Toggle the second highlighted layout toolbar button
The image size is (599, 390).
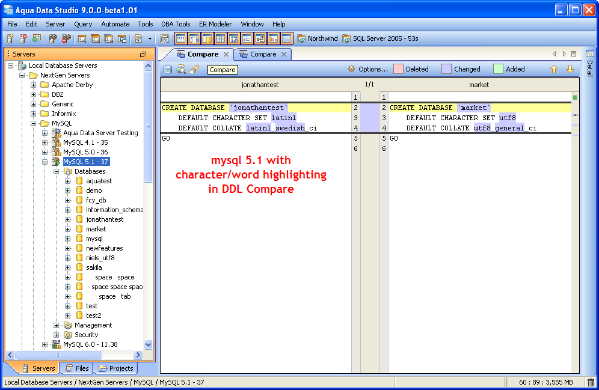pyautogui.click(x=194, y=38)
